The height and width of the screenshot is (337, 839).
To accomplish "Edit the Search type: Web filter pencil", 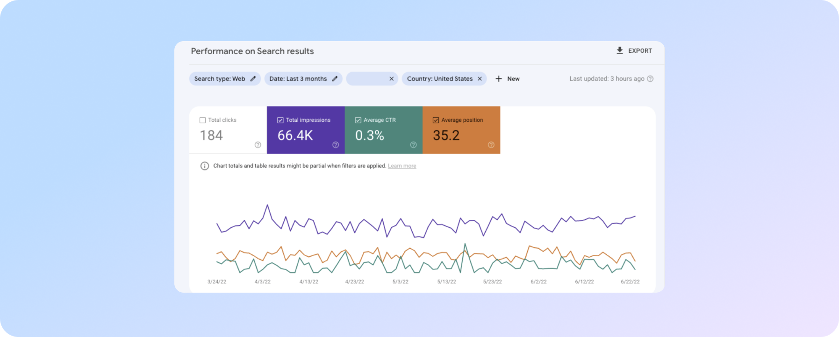I will click(253, 79).
